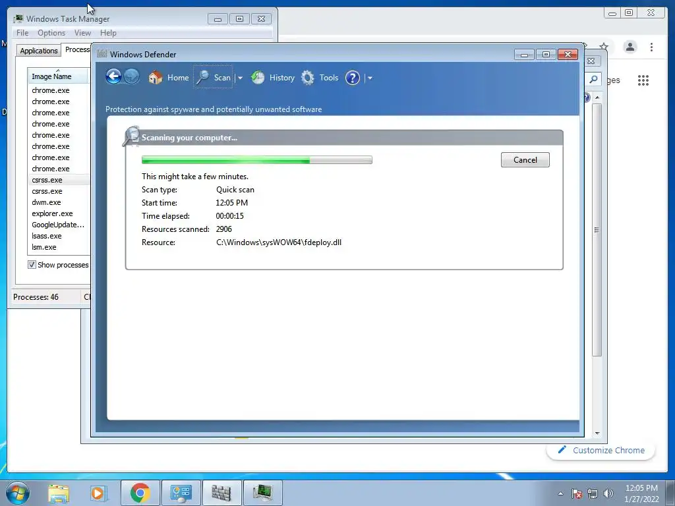The image size is (675, 506).
Task: Open Action Center flag icon
Action: tap(577, 493)
